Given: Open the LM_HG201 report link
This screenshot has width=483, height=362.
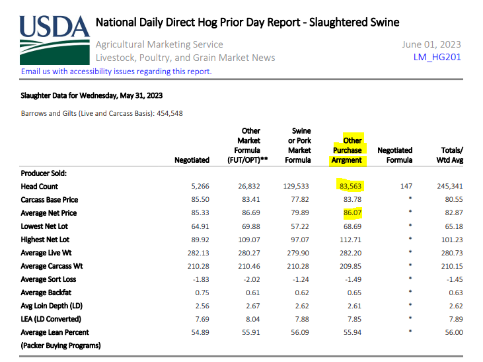Looking at the screenshot, I should point(437,57).
